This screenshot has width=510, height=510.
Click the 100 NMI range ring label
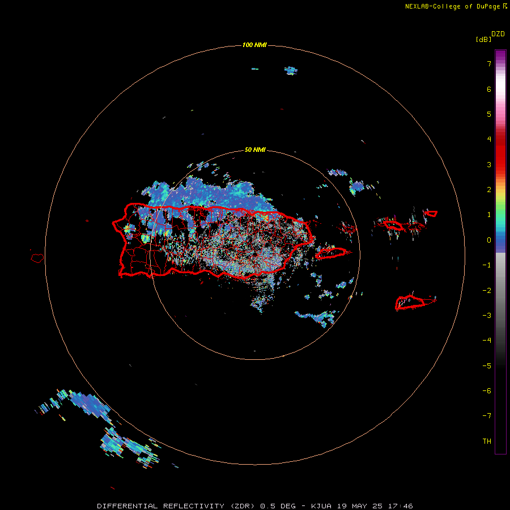point(254,45)
